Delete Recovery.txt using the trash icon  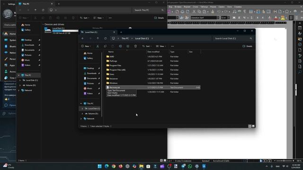coord(135,46)
